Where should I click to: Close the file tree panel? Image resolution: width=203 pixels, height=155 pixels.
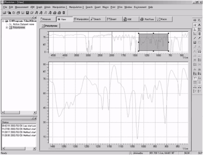tap(35, 17)
